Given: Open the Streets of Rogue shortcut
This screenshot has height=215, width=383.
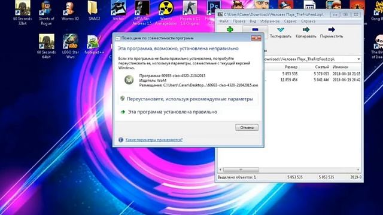Looking at the screenshot, I should (46, 13).
